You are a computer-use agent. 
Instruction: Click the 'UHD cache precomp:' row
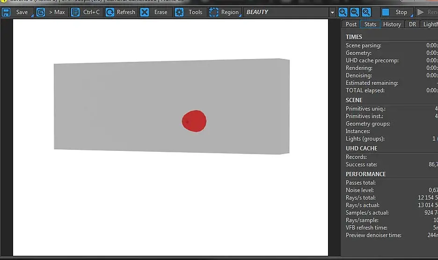tap(392, 60)
